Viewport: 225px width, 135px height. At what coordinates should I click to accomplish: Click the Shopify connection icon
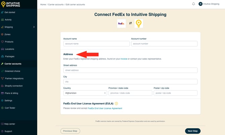coord(2,86)
